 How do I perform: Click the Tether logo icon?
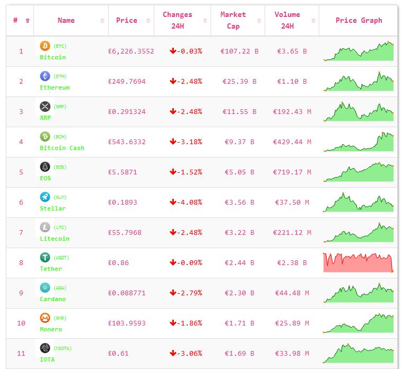point(45,258)
